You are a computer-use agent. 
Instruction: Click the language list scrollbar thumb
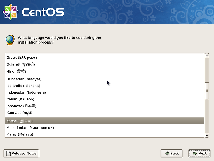[207, 91]
